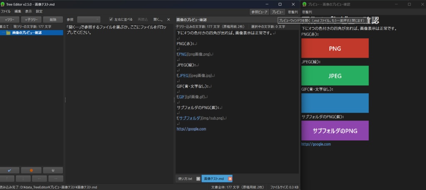Click the ファイルサイズ: 0.3 KB status entry
The image size is (426, 190).
coord(284,187)
